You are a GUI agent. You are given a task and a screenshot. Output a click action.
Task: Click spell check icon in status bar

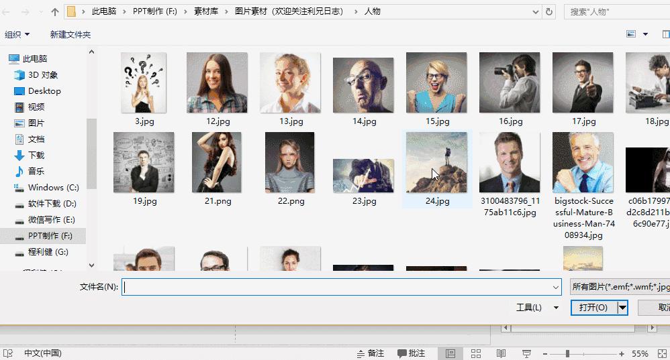(8, 353)
